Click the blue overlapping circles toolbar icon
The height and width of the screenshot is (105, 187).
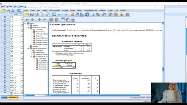point(93,15)
